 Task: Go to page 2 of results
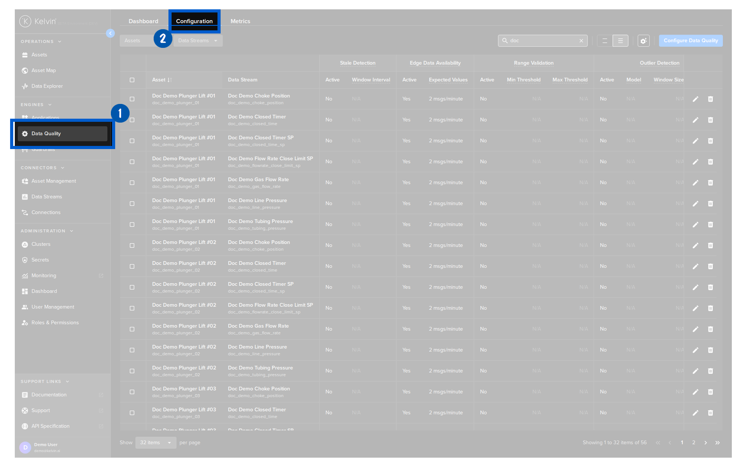[693, 442]
